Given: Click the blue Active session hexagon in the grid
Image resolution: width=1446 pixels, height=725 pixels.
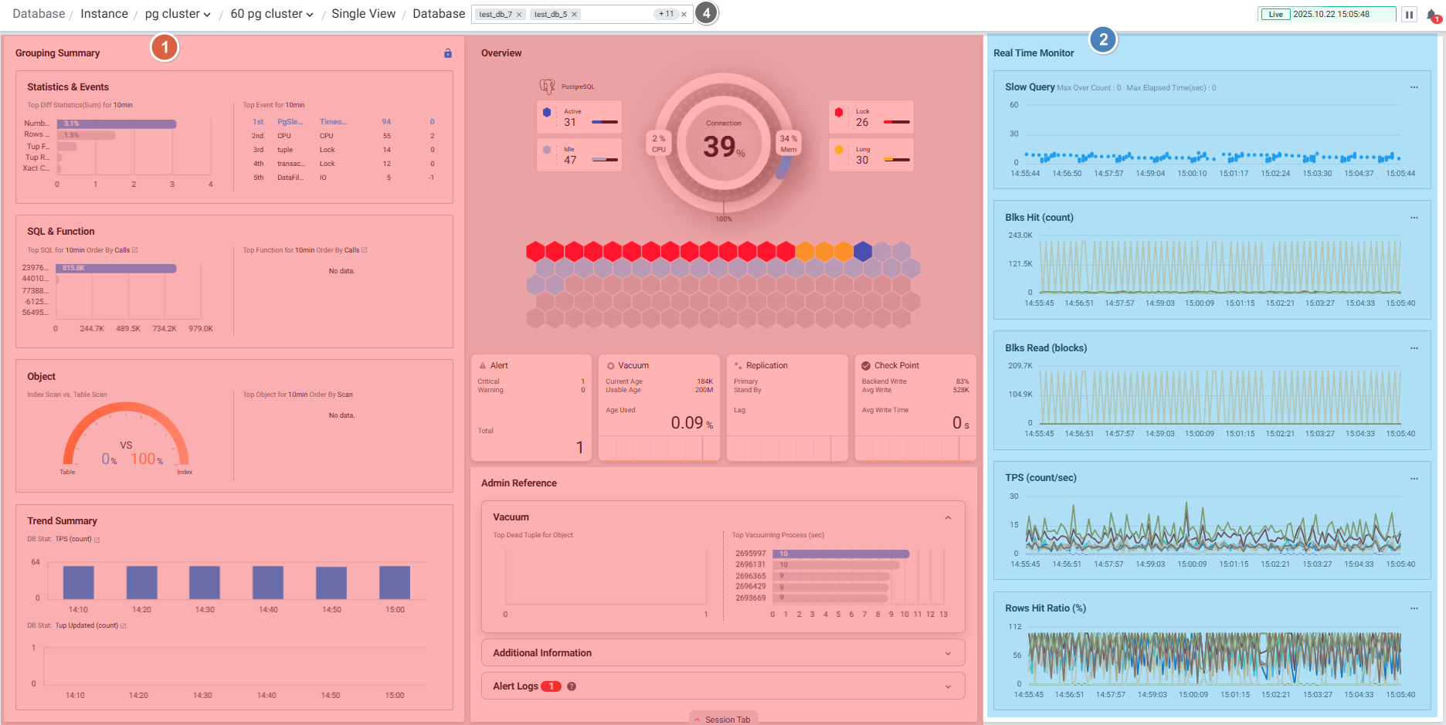Looking at the screenshot, I should (863, 251).
